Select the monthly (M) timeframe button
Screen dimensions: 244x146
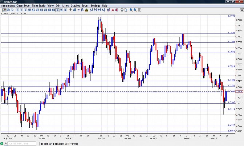(x=66, y=10)
